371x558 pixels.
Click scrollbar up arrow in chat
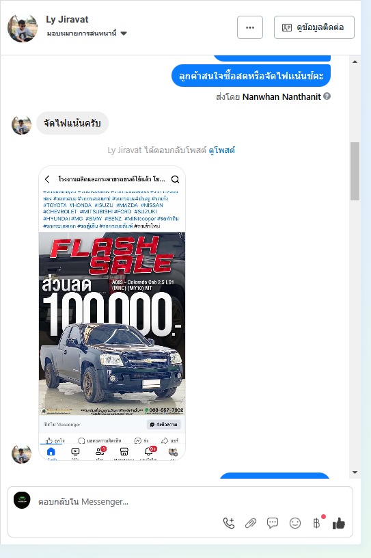pos(355,62)
